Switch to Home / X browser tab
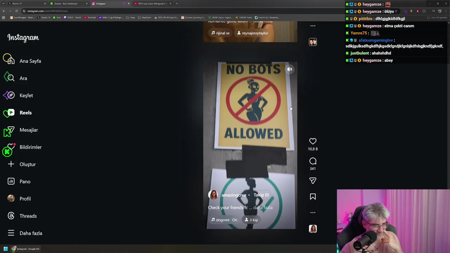 [26, 4]
